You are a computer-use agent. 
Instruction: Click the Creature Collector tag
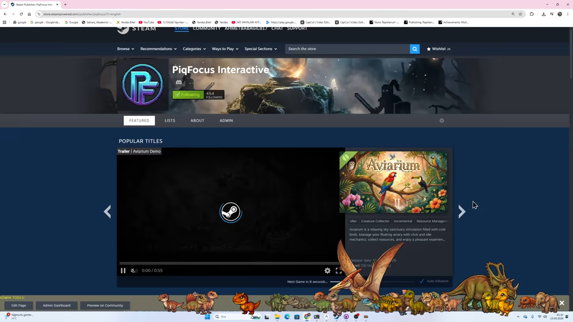[x=375, y=221]
